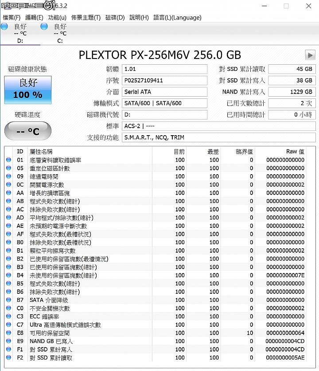Image resolution: width=319 pixels, height=371 pixels.
Task: Click the status dot for attribute 09
Action: 9,176
